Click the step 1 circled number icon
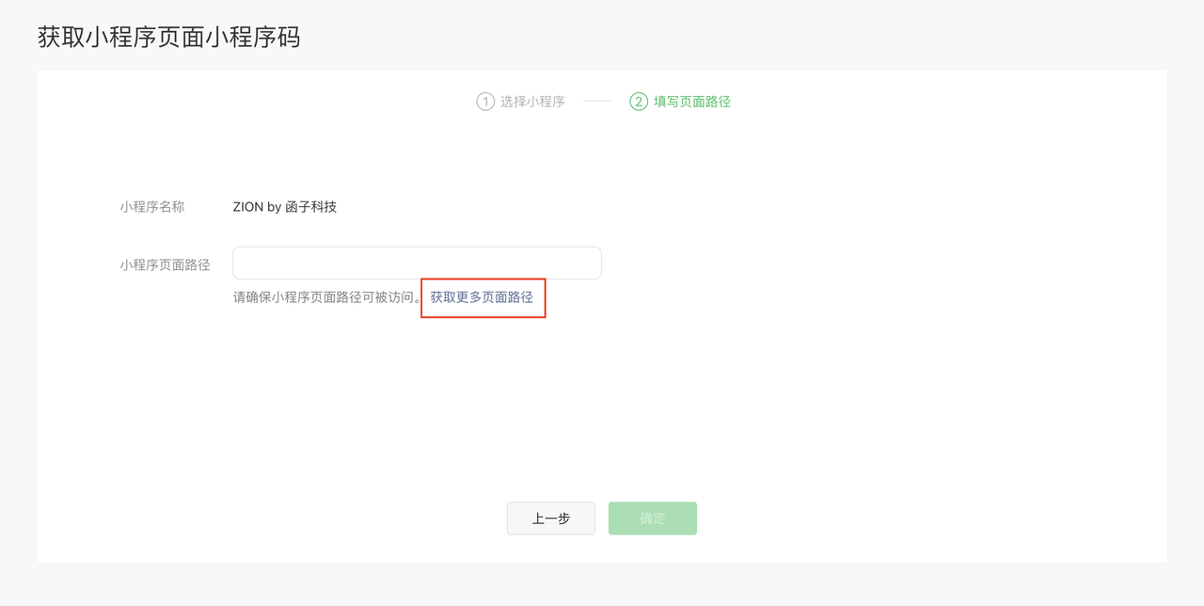 pos(485,102)
